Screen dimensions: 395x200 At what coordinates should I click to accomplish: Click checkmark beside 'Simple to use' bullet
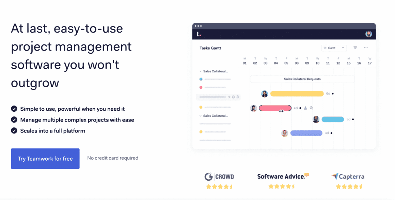click(14, 109)
